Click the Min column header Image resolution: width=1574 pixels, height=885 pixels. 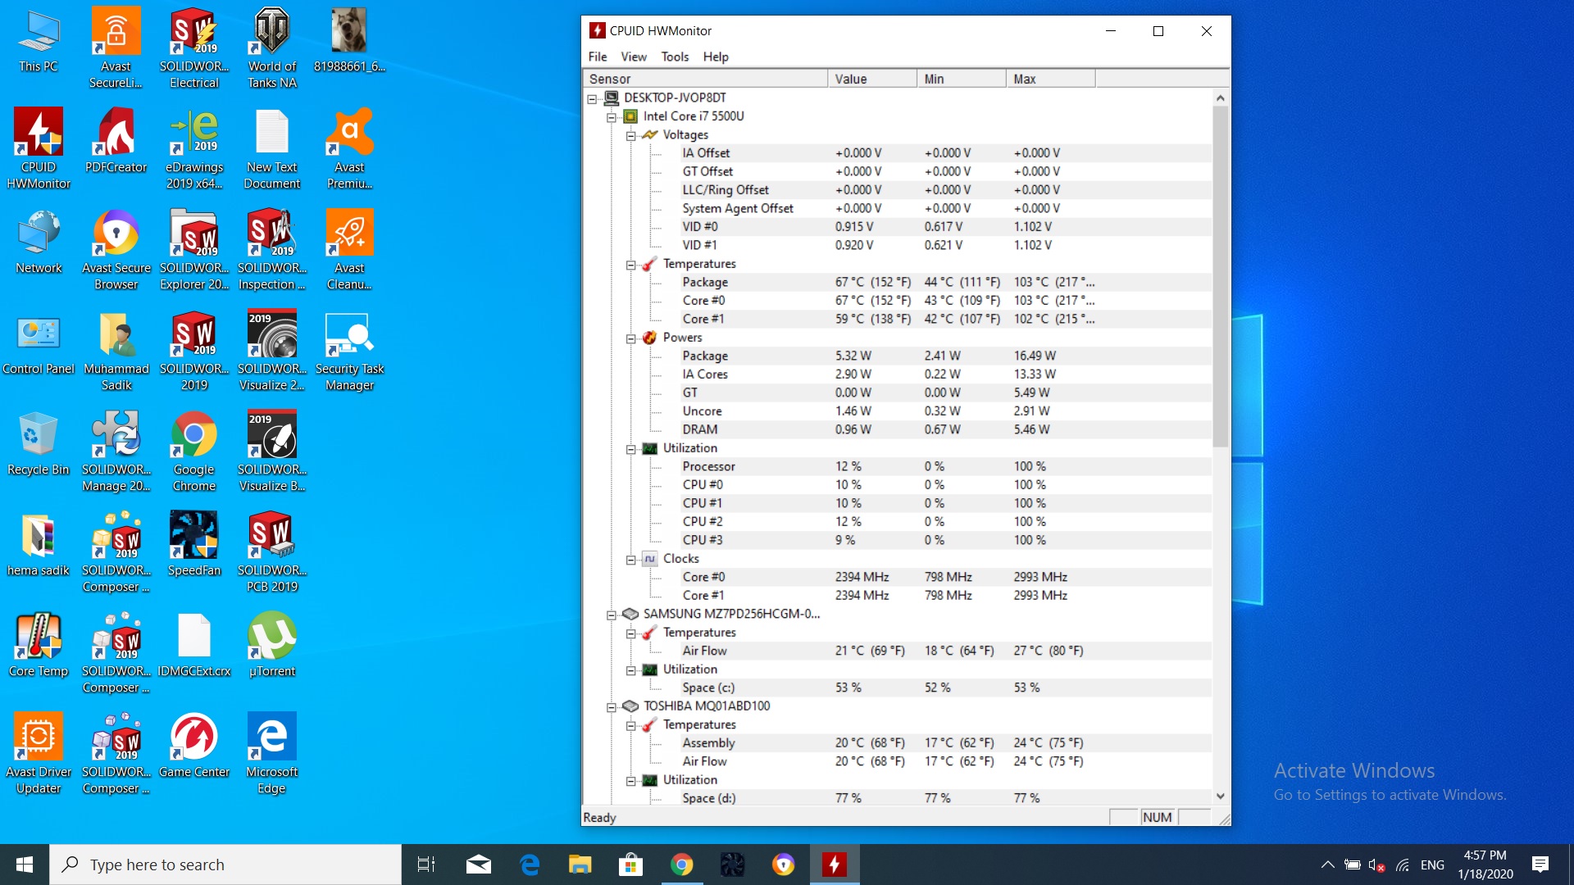tap(962, 79)
